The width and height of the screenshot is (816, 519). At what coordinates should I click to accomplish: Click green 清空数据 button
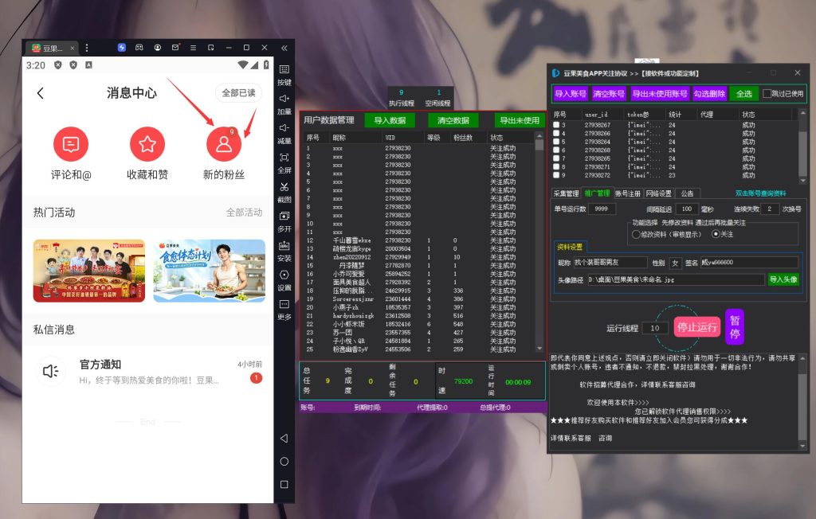point(453,120)
